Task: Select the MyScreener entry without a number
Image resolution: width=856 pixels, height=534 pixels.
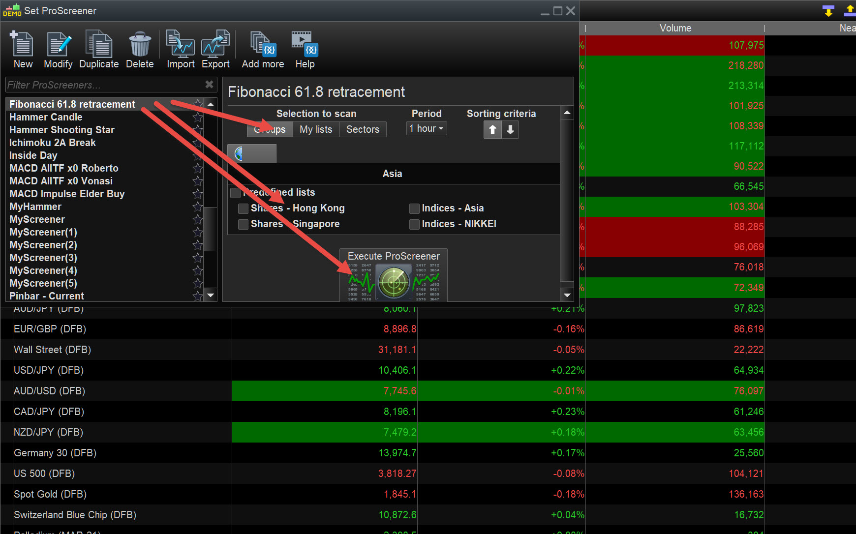Action: coord(99,219)
